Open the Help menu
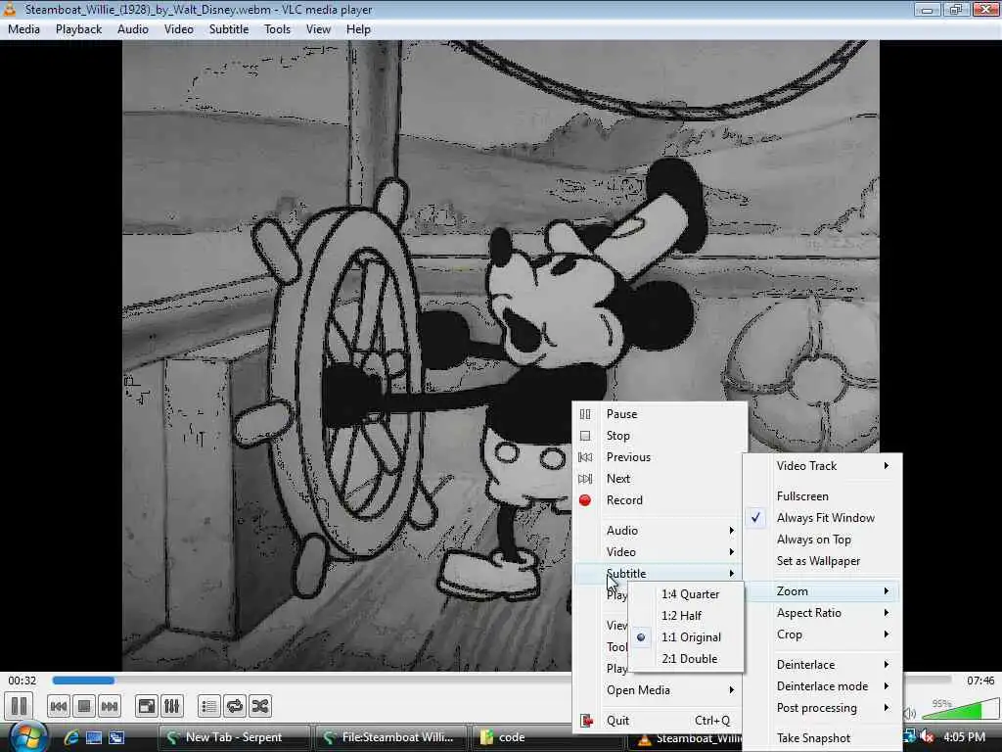The image size is (1002, 752). 358,29
